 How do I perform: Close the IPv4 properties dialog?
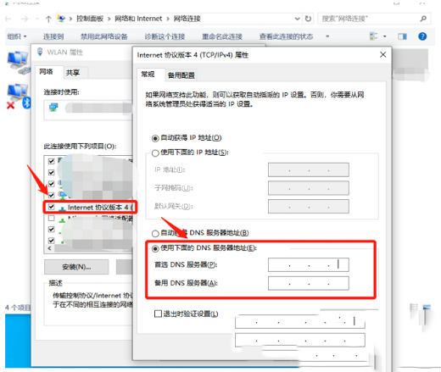tap(383, 54)
